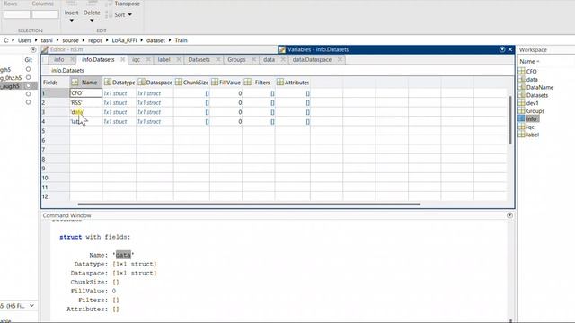Close the data.Dataspace tab

point(340,59)
